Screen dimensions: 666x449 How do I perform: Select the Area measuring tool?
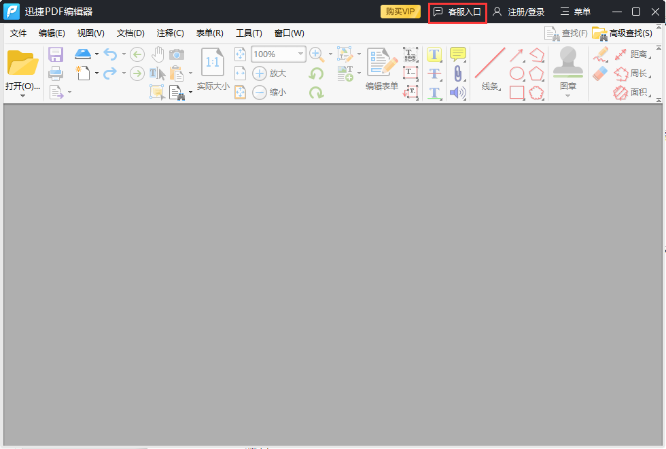point(633,93)
